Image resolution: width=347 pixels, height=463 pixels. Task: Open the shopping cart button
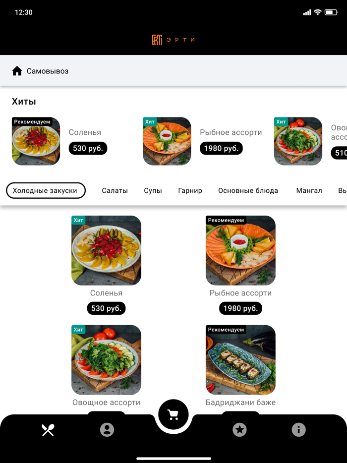173,414
